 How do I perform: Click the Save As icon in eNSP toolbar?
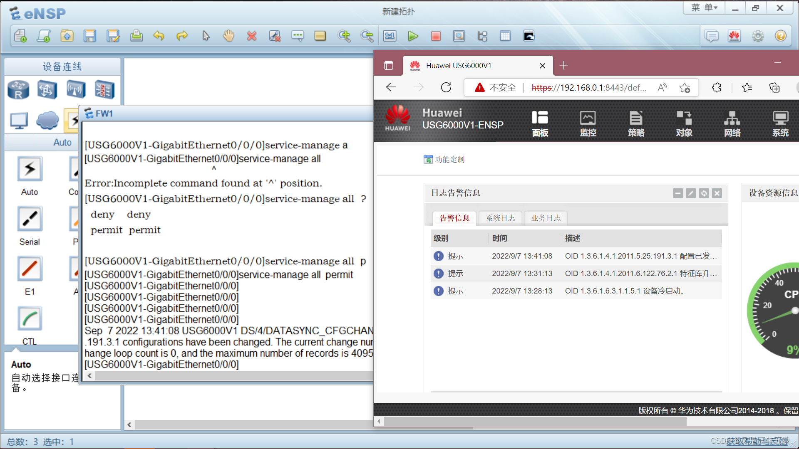[113, 36]
